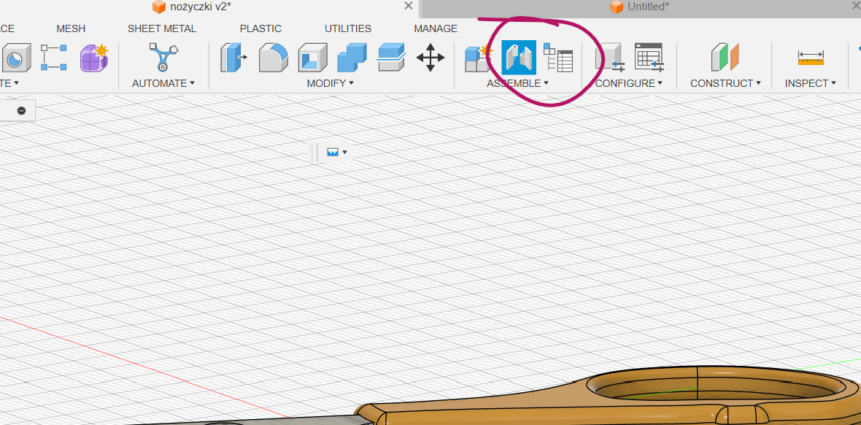Expand the CREATE group dropdown arrow
The image size is (861, 425).
[x=16, y=83]
